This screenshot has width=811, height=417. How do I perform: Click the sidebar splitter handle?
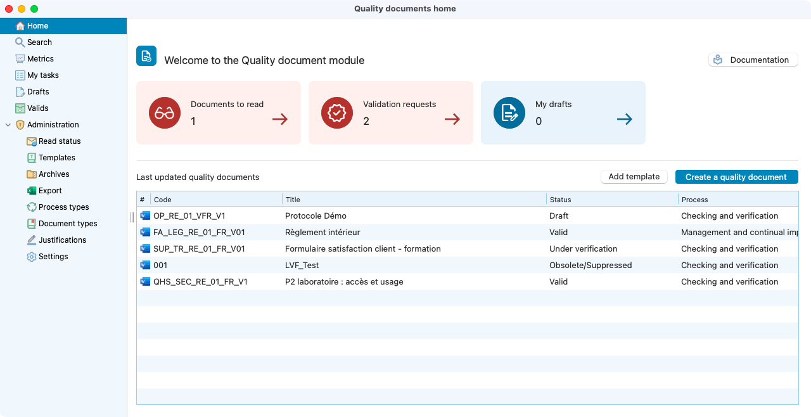pos(132,217)
